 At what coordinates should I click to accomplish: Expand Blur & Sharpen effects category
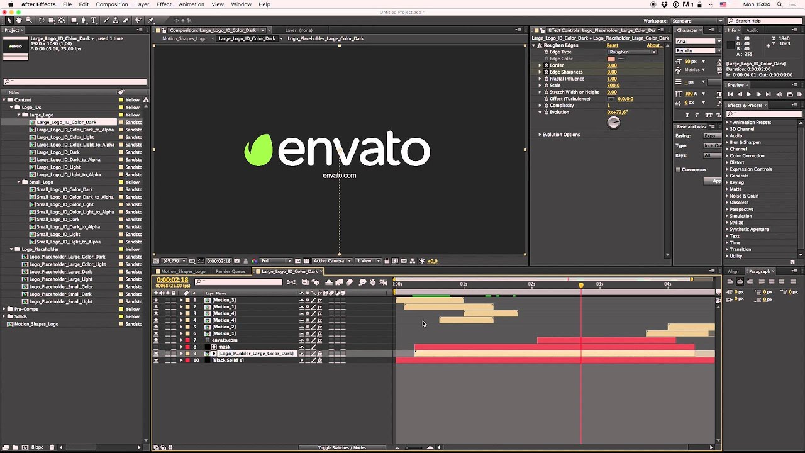tap(728, 142)
